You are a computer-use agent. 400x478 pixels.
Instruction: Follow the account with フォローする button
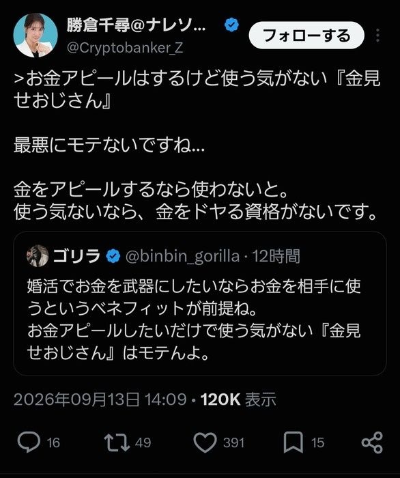coord(306,36)
